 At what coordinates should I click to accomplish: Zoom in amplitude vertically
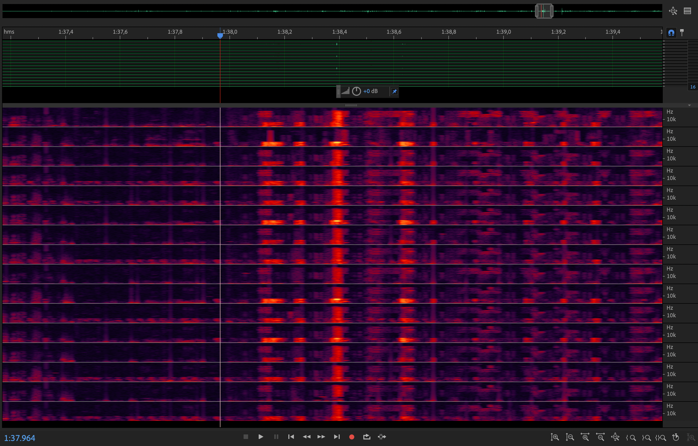(x=555, y=437)
